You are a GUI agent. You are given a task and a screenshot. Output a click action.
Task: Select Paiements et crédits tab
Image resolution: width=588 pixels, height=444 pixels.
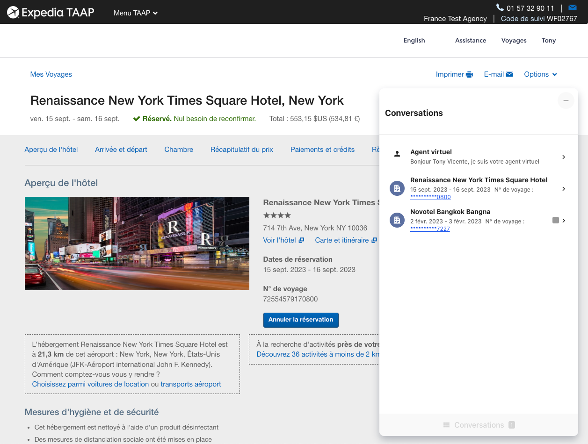[x=322, y=150]
